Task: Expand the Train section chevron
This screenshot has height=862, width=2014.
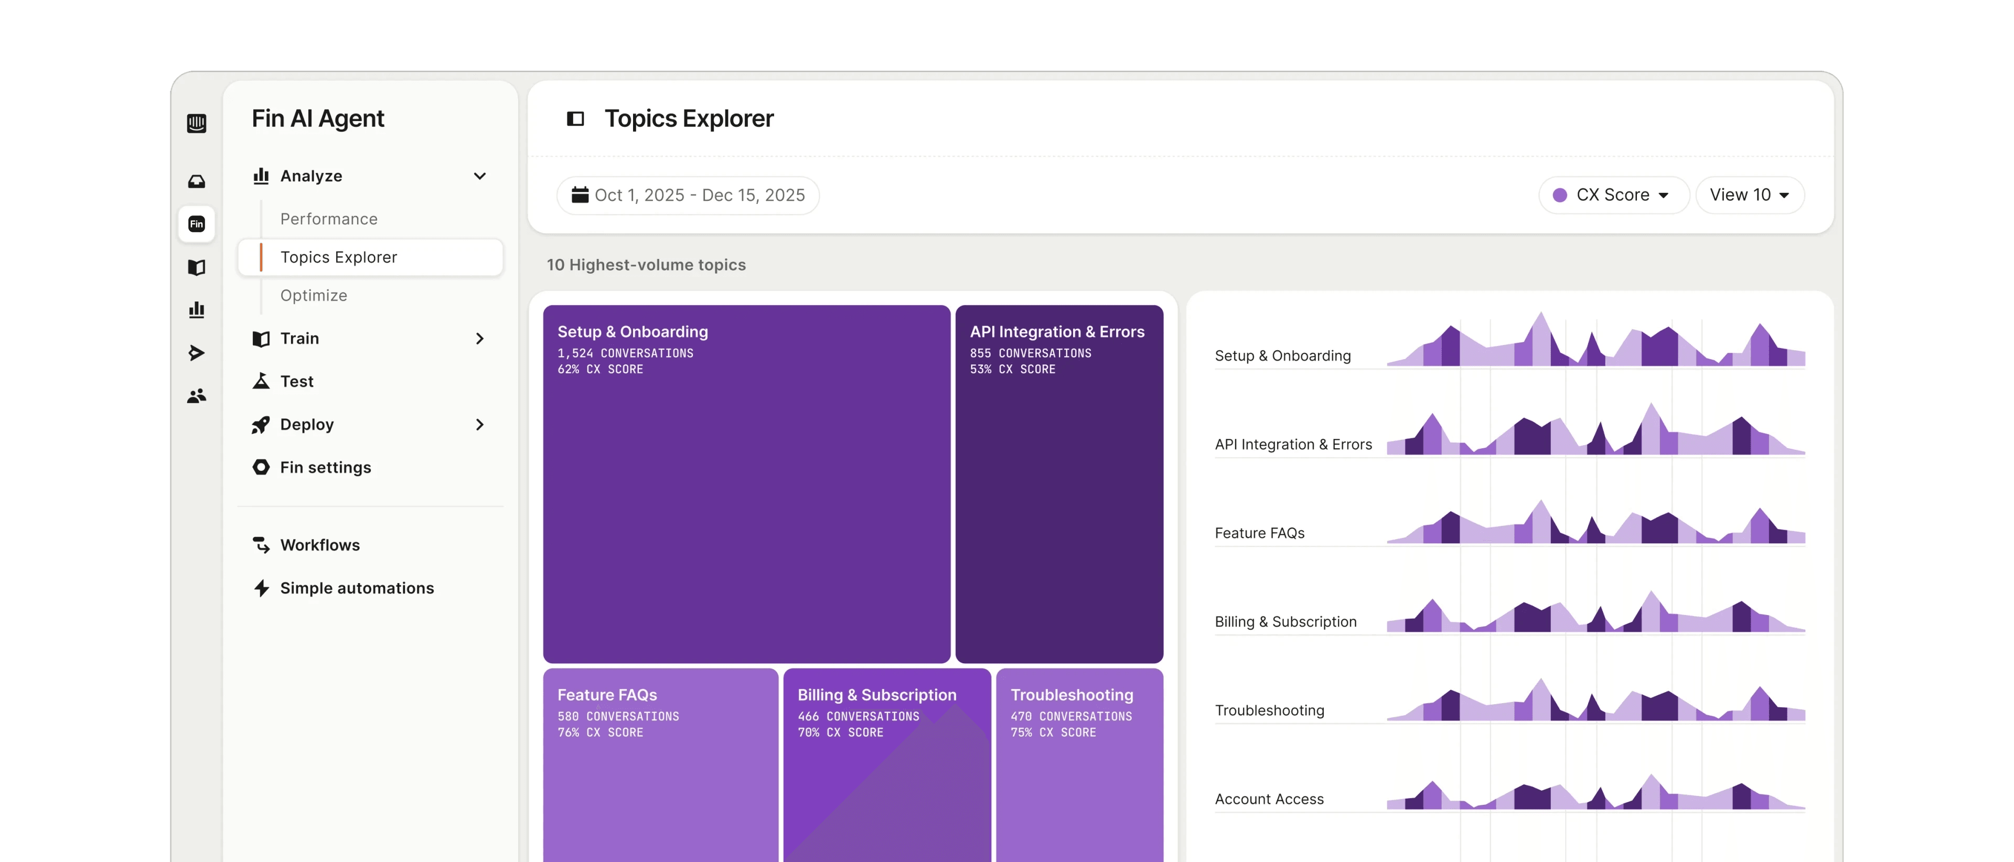Action: (x=480, y=338)
